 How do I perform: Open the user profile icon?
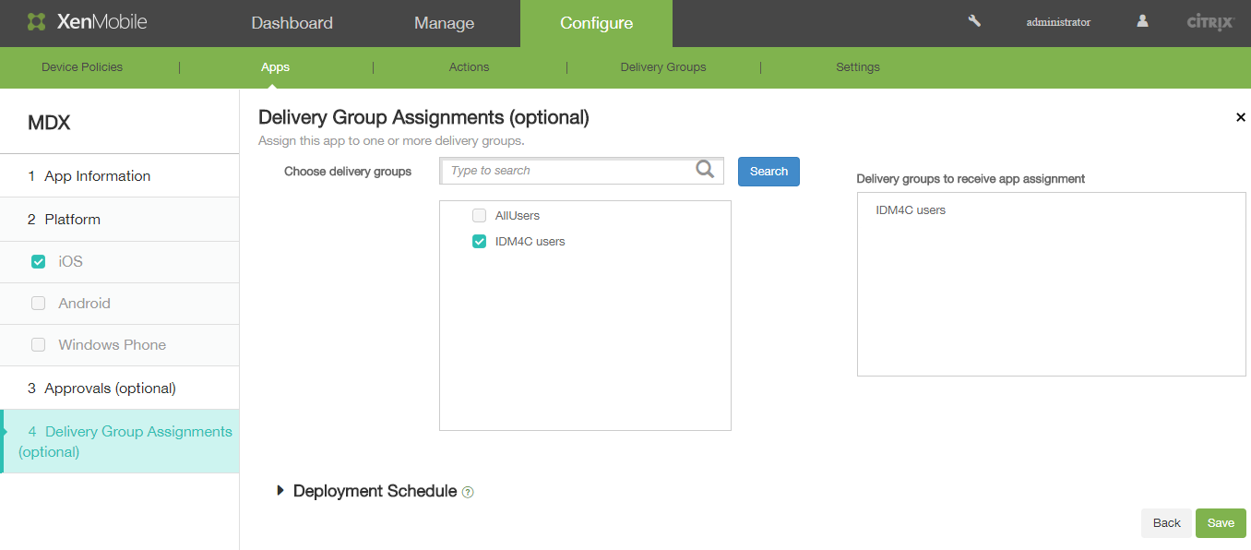(x=1142, y=21)
